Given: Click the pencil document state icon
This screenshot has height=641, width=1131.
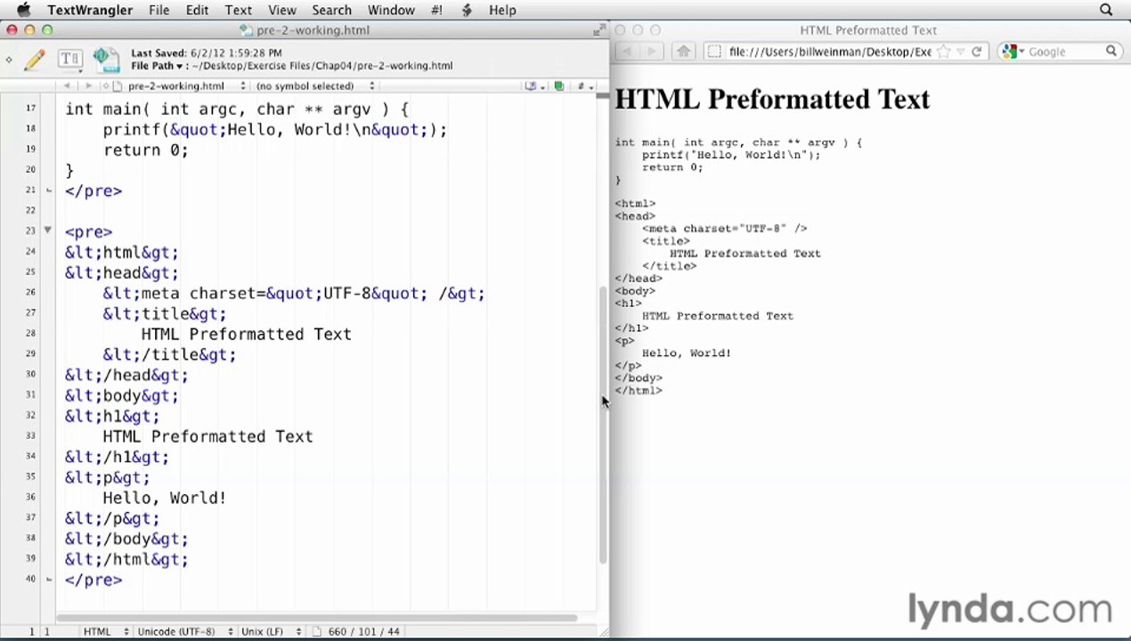Looking at the screenshot, I should (x=35, y=60).
